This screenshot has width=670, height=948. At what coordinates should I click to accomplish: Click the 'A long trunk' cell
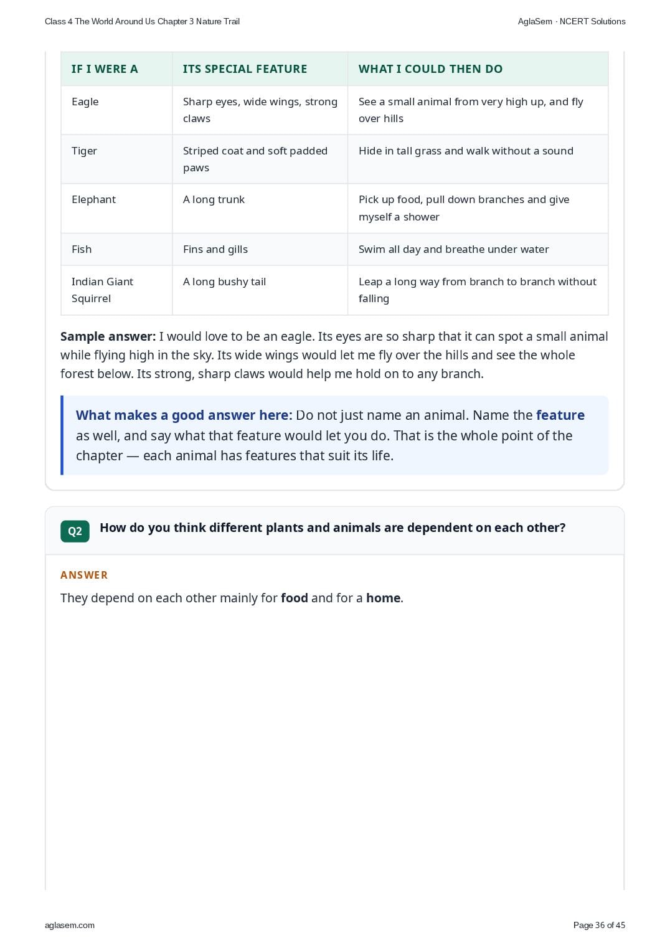[x=260, y=208]
